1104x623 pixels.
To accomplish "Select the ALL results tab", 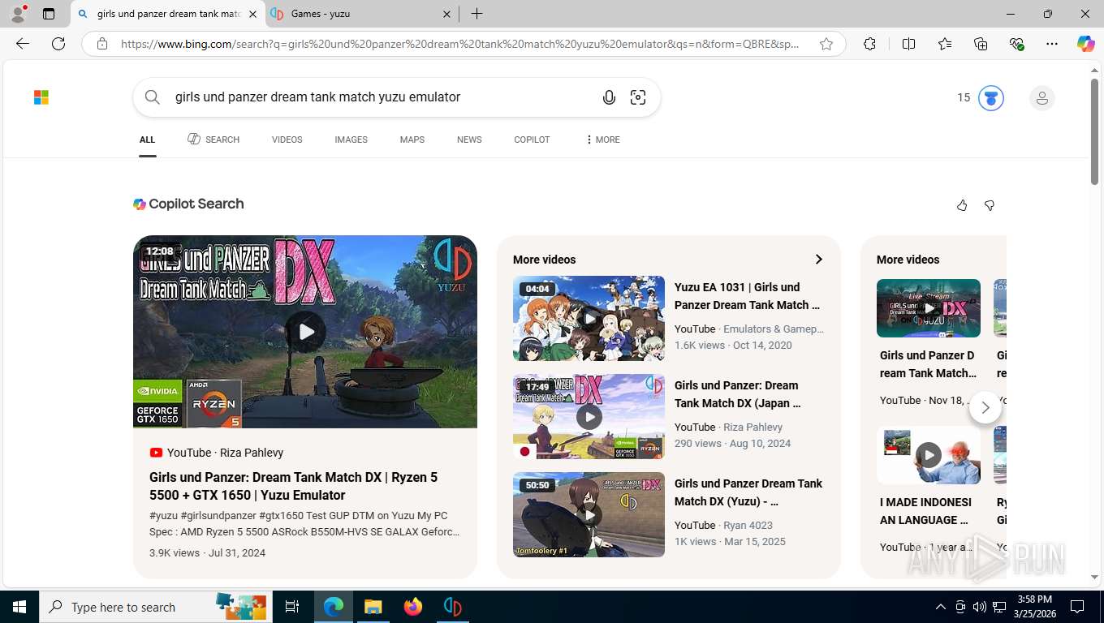I will 147,140.
